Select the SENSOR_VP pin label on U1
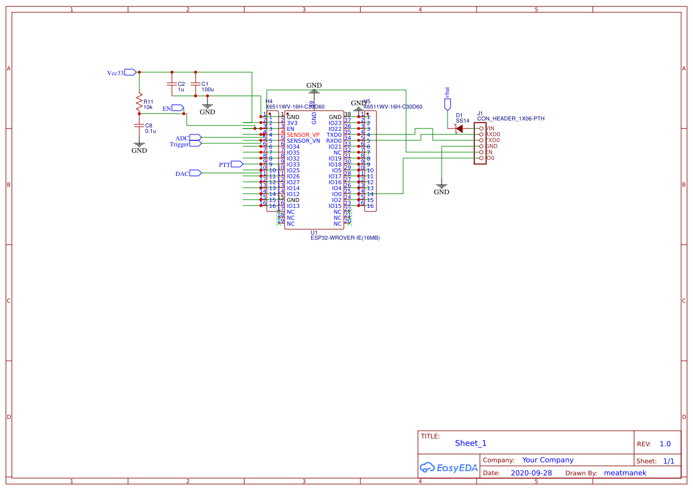This screenshot has width=693, height=490. point(303,134)
